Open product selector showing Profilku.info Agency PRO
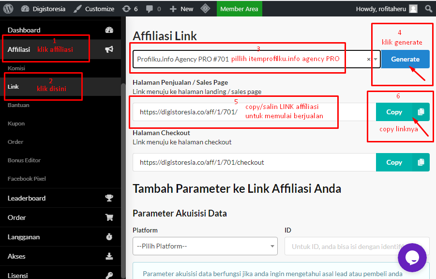436x279 pixels. coord(256,59)
